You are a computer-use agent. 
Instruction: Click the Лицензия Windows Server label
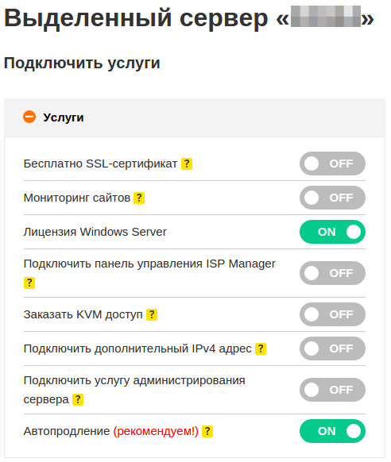[x=95, y=232]
